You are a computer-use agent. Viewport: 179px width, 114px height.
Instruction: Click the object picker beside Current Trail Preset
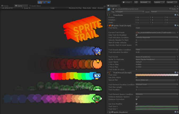click(x=177, y=32)
